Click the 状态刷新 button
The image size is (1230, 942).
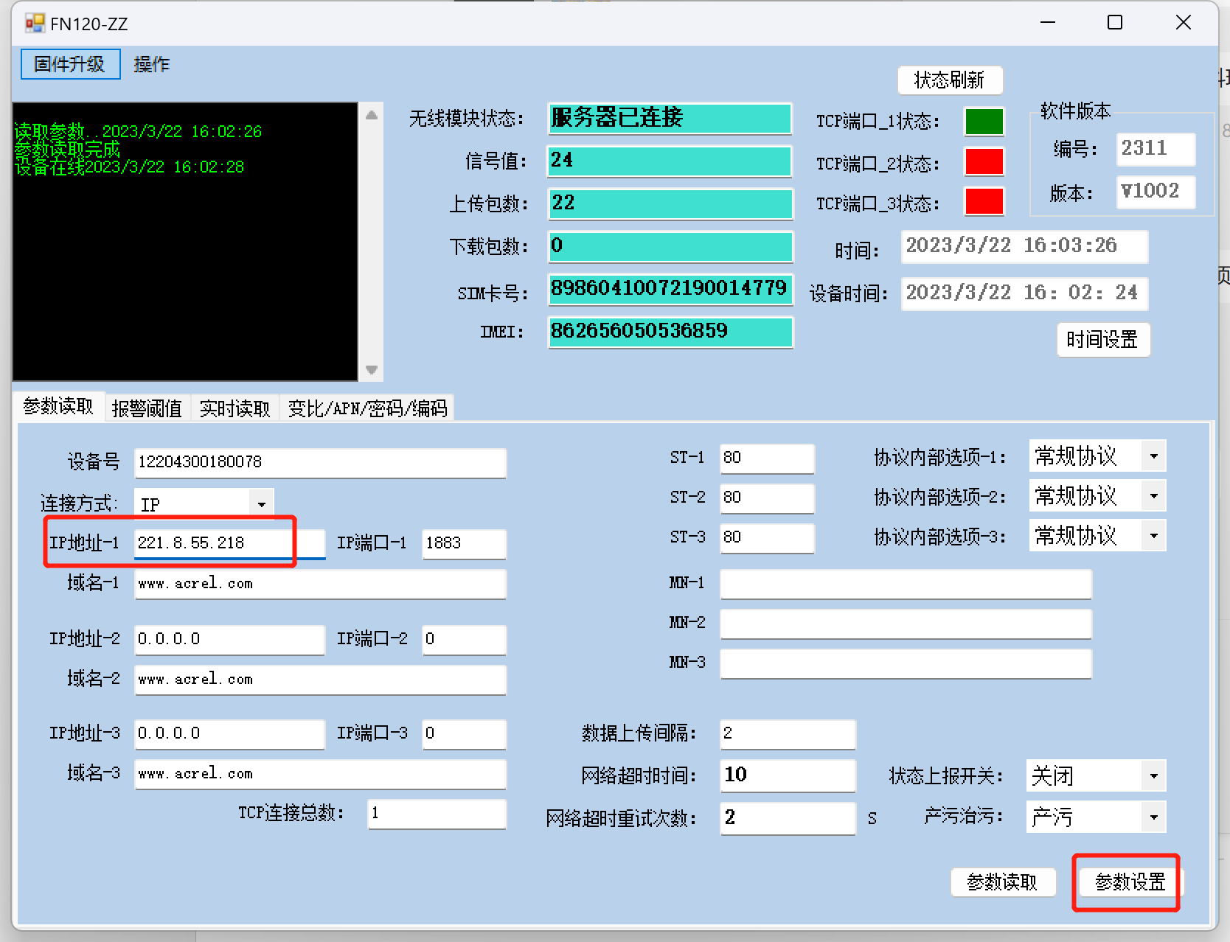(949, 80)
